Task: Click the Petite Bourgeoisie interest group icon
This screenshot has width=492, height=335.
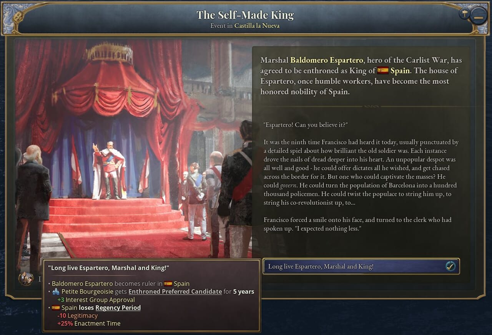Action: tap(56, 292)
